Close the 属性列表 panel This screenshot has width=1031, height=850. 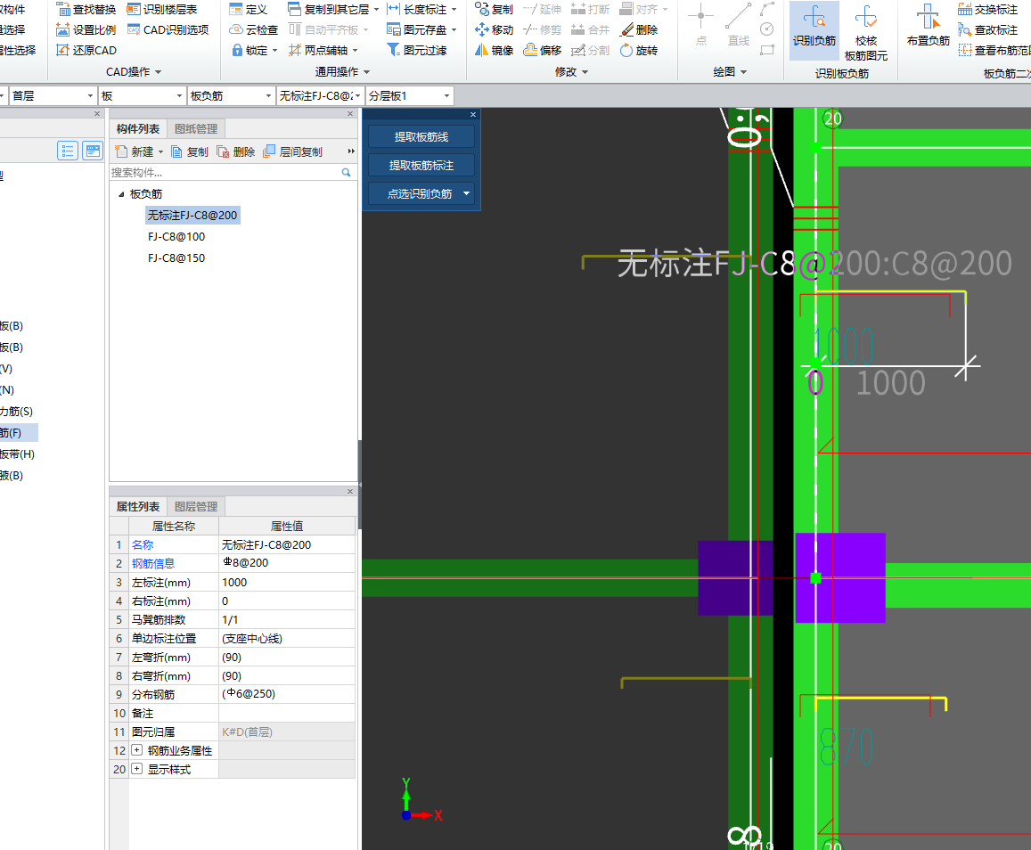[350, 492]
